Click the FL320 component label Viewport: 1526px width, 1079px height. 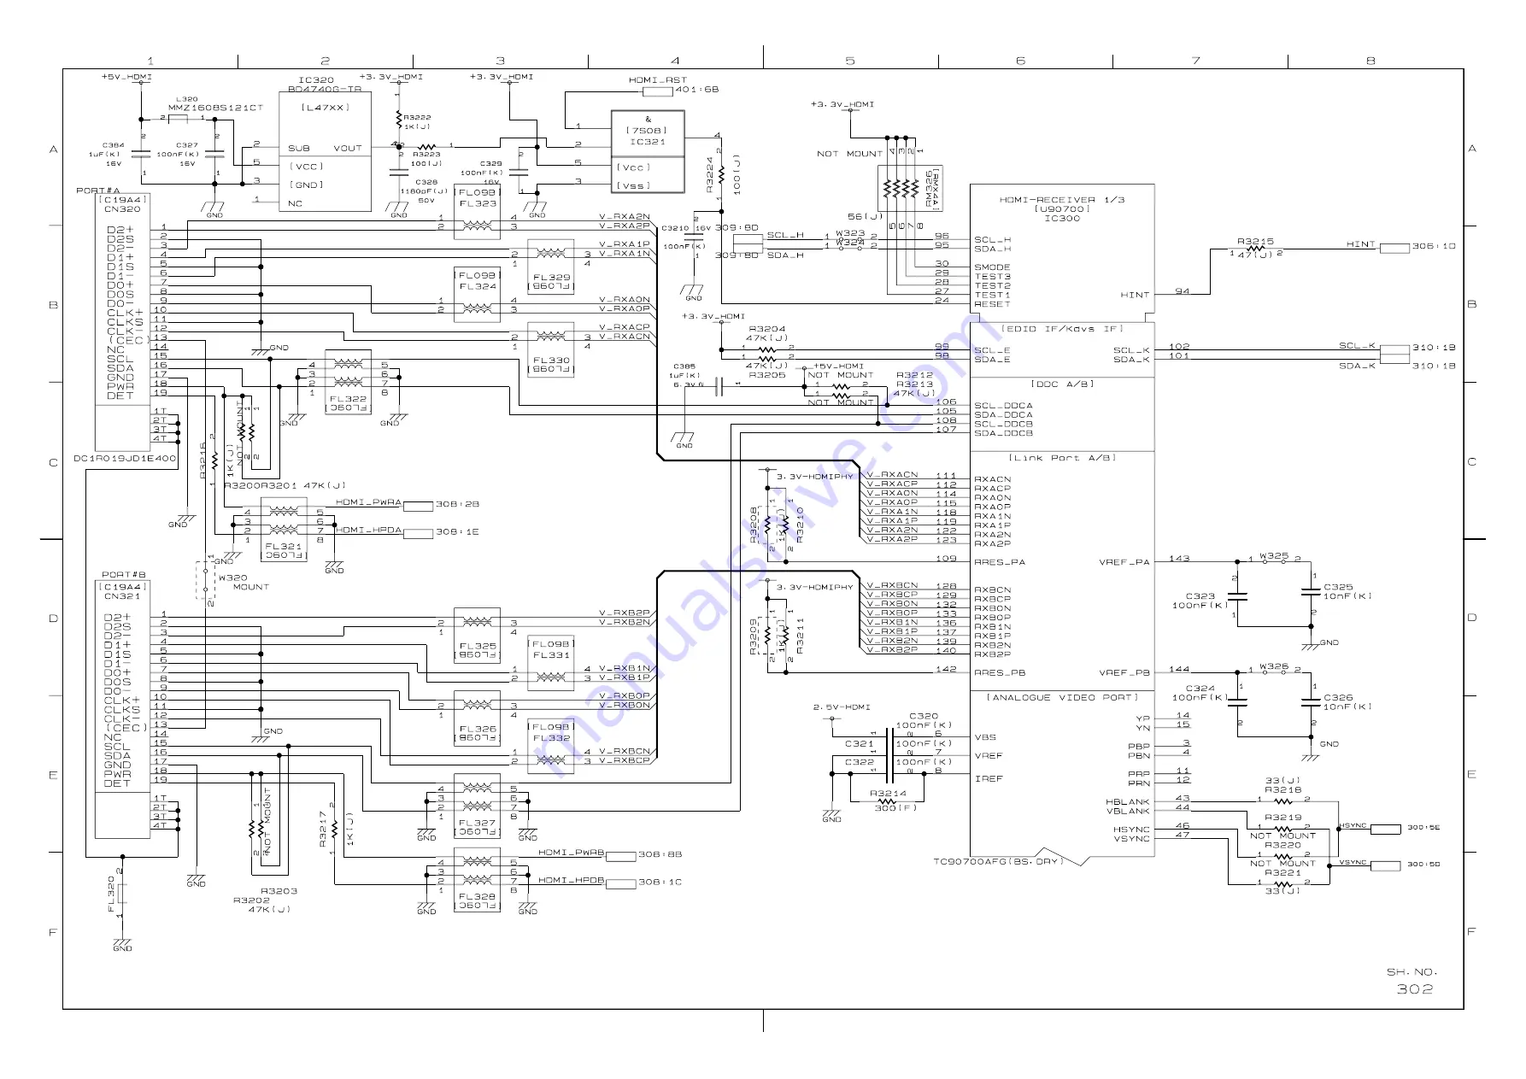[111, 894]
